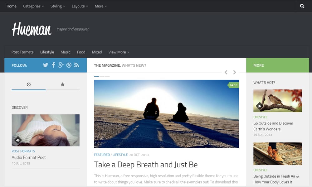Select the Lifestyle menu item
The width and height of the screenshot is (312, 187).
point(47,52)
